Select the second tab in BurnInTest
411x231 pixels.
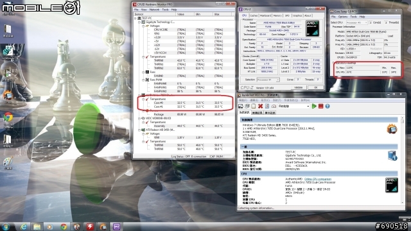[x=257, y=113]
